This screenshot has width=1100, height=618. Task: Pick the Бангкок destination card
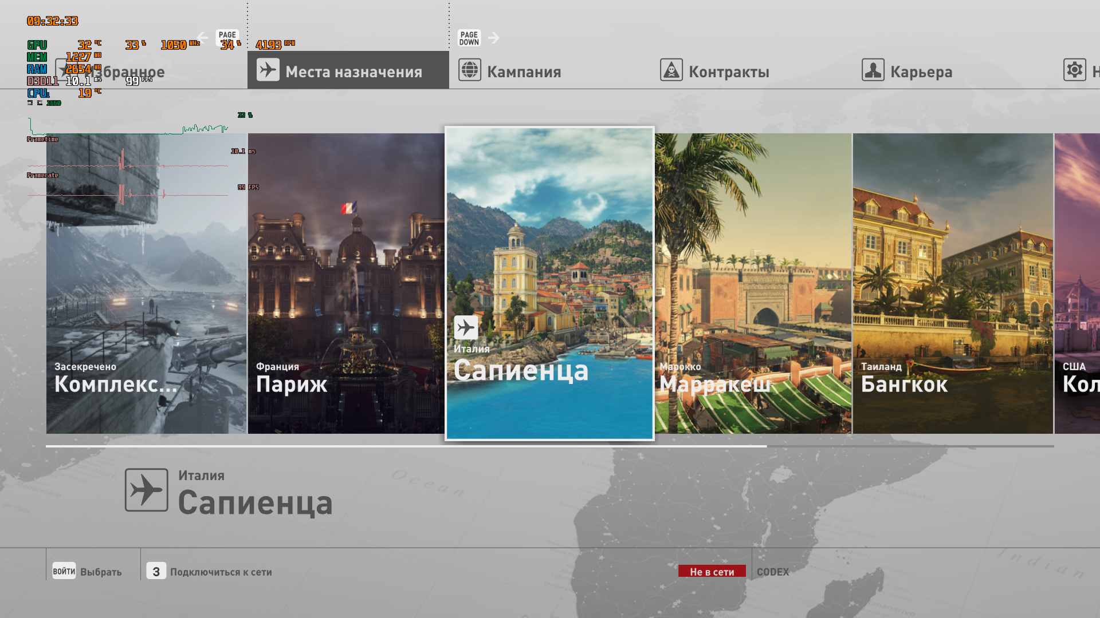pyautogui.click(x=952, y=283)
